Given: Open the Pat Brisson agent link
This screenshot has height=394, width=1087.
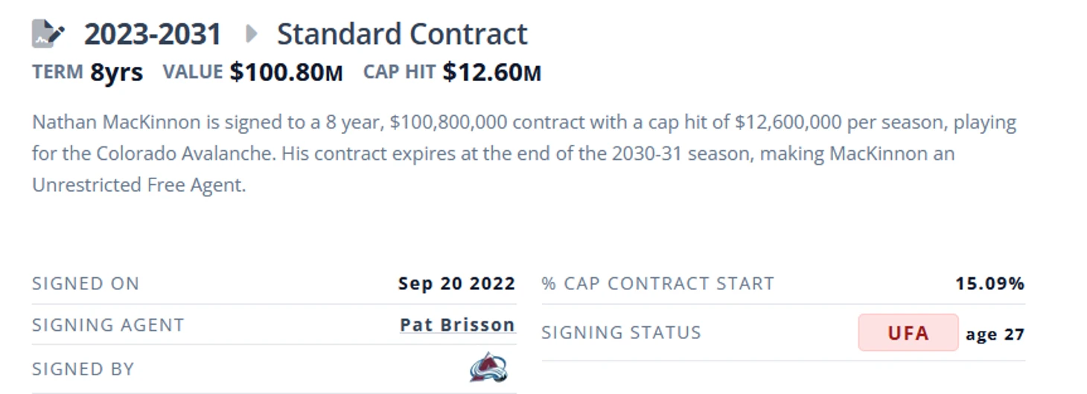Looking at the screenshot, I should pos(457,325).
